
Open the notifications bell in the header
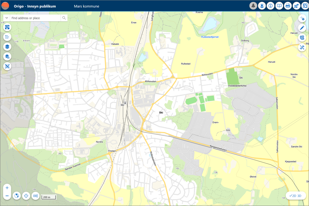coord(253,6)
